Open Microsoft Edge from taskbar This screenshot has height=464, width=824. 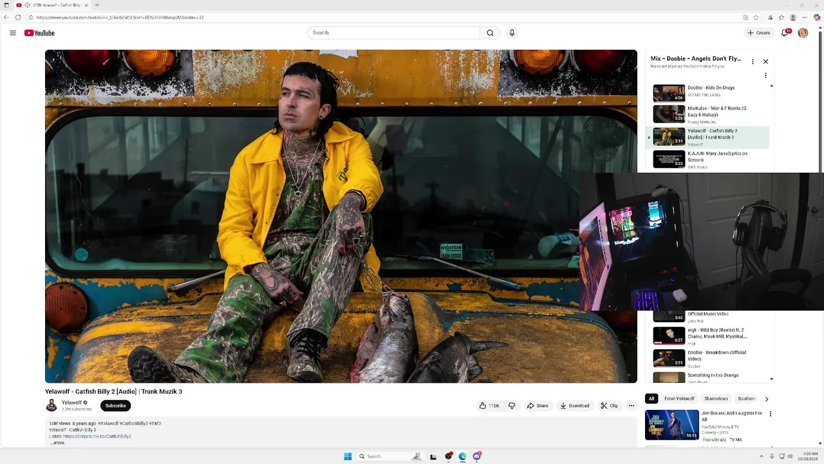(x=462, y=456)
